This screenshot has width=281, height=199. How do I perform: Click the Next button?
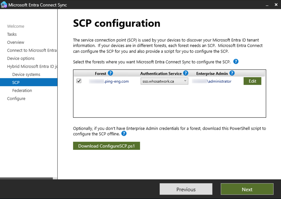click(x=247, y=189)
